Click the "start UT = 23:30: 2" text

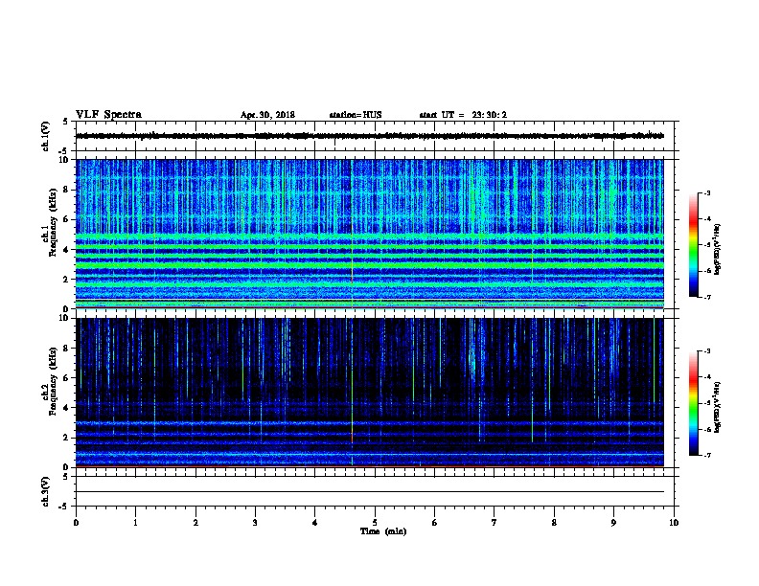pyautogui.click(x=463, y=115)
